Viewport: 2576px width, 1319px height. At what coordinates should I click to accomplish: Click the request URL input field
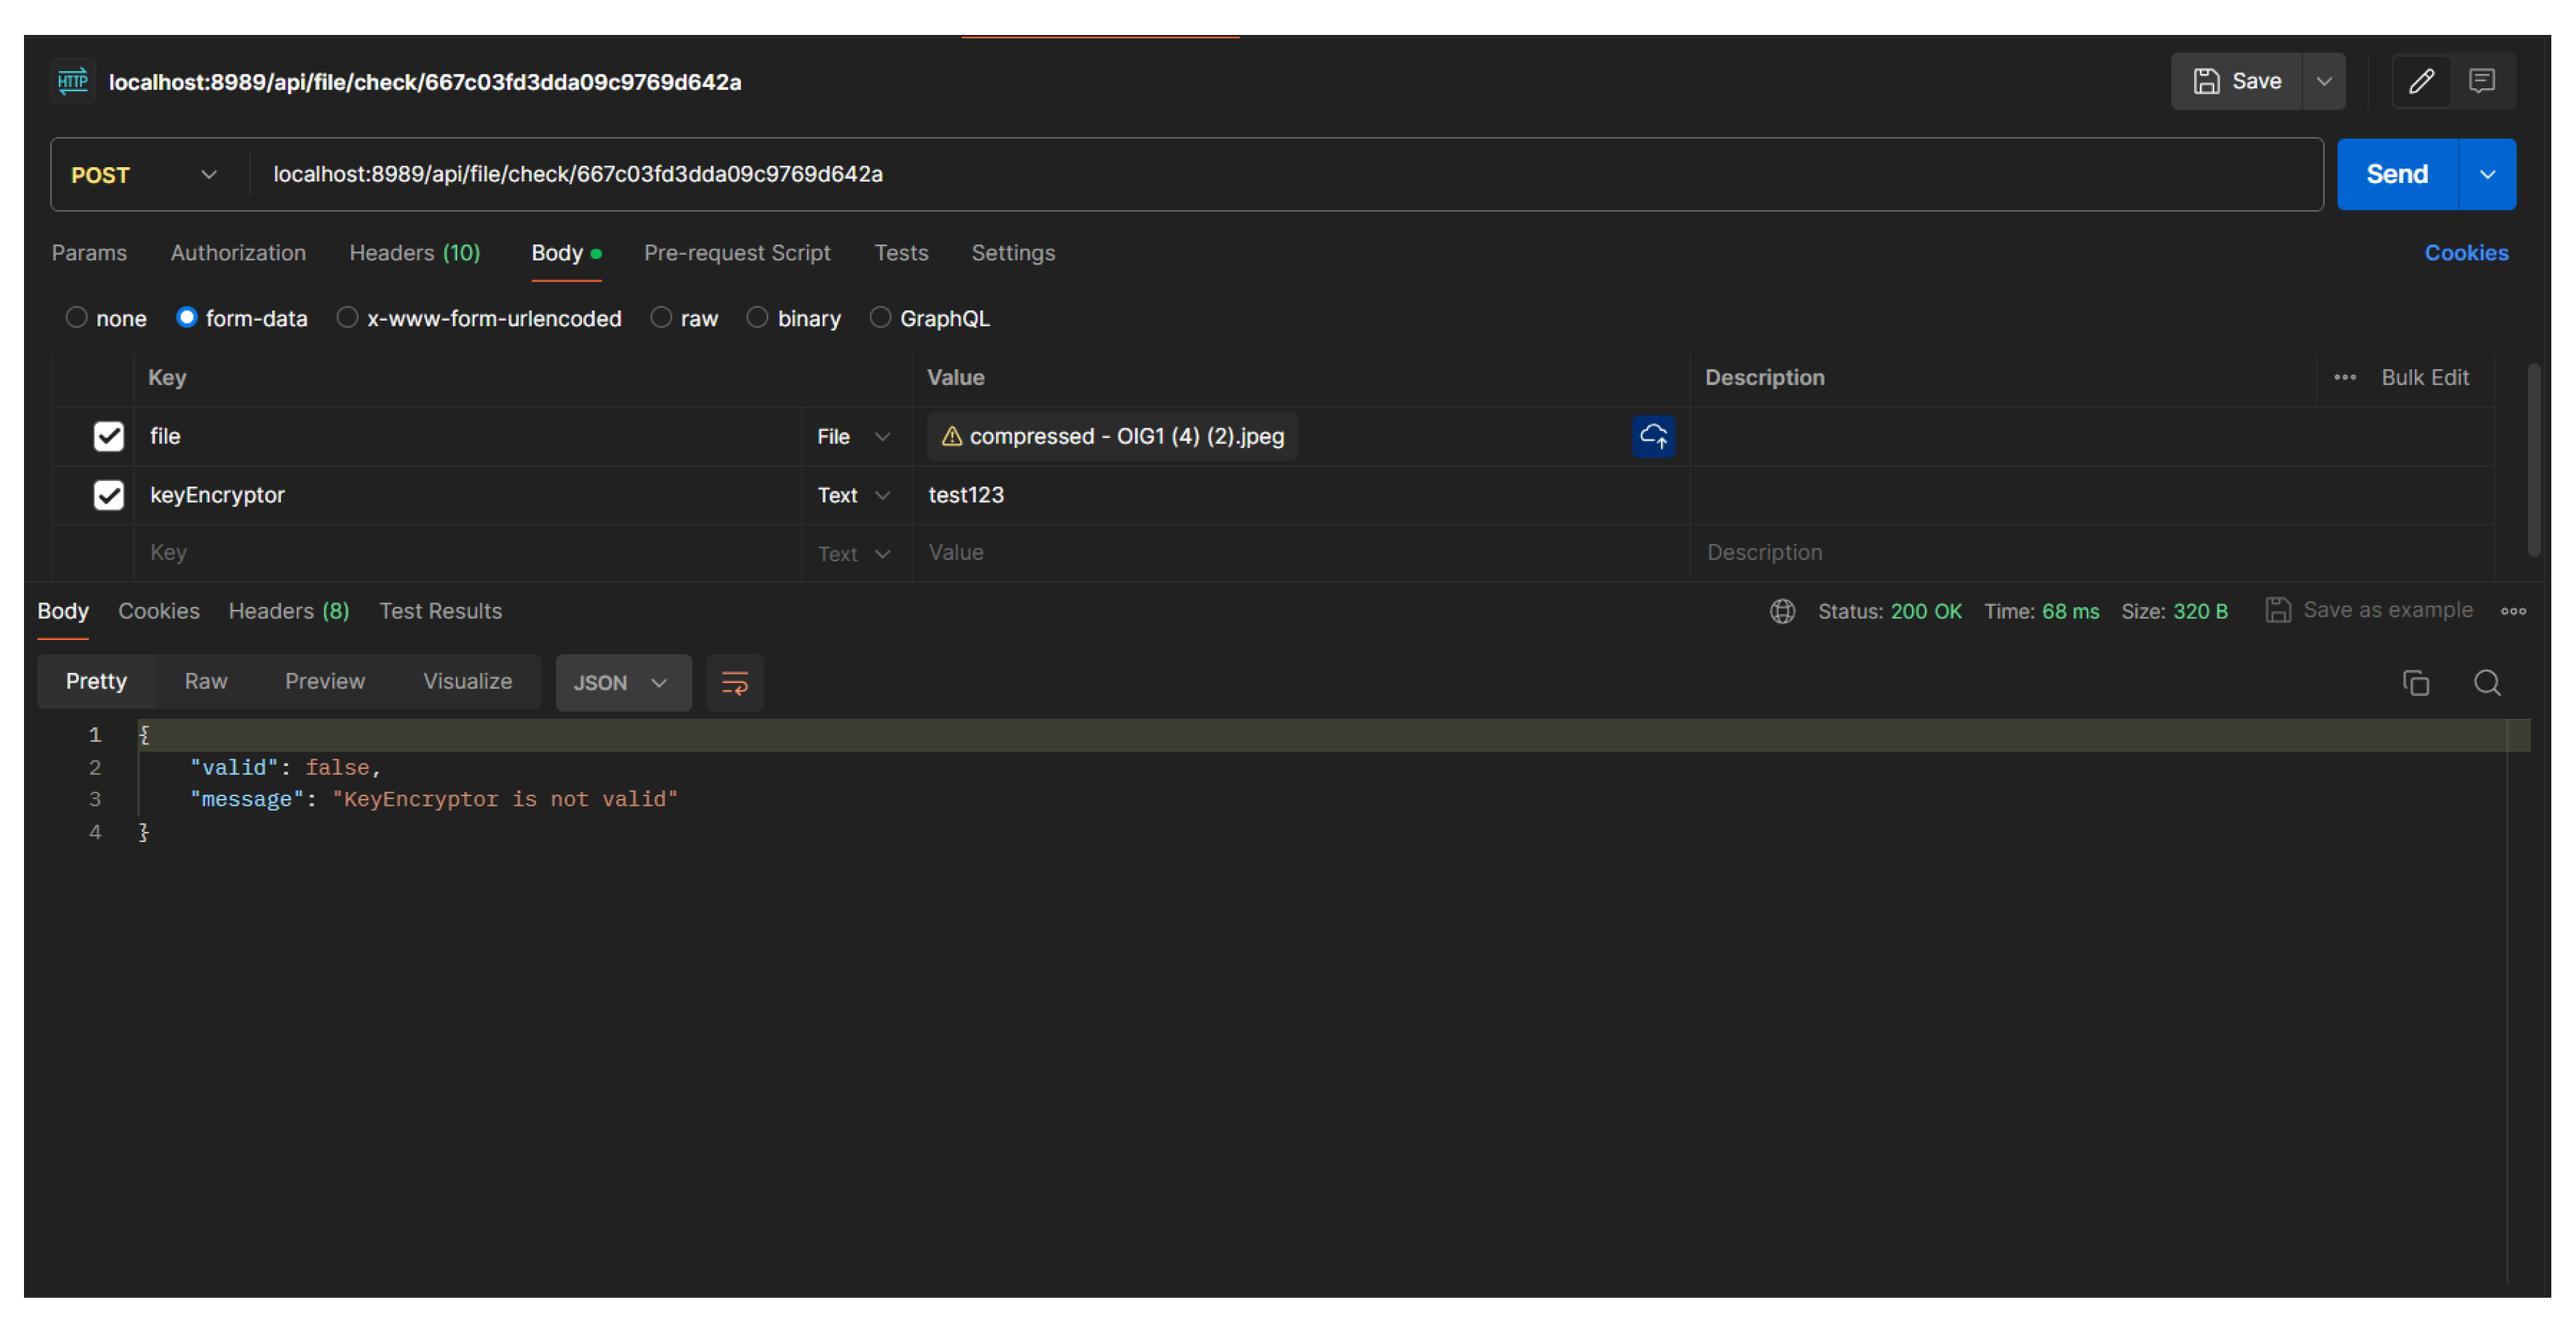1200,175
